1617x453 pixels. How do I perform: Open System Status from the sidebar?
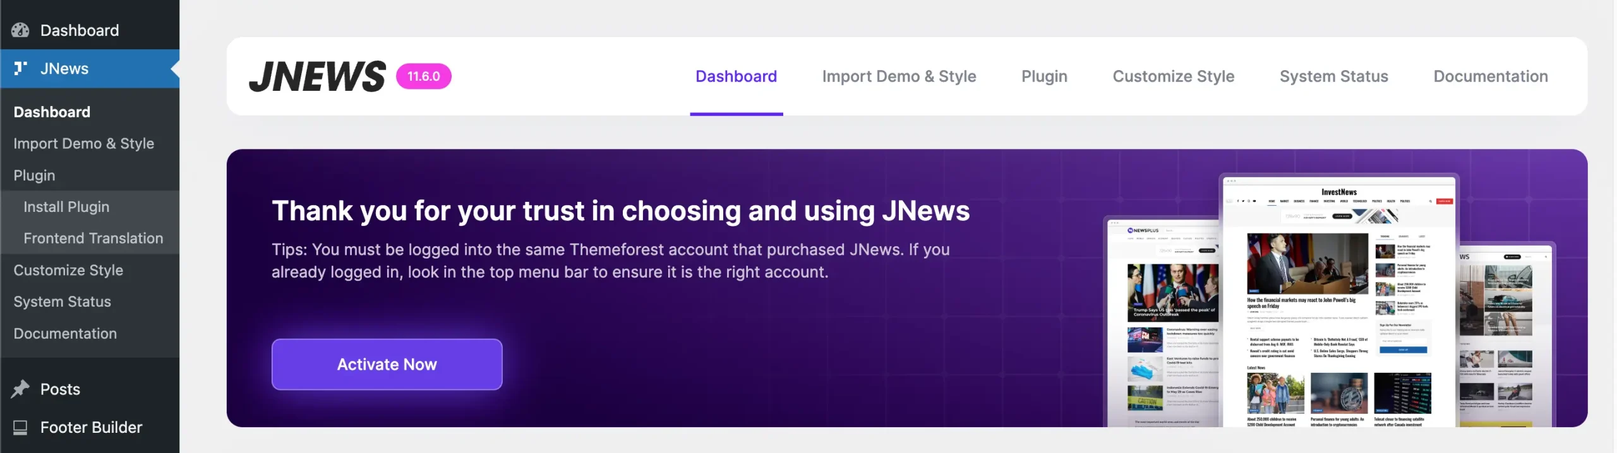(62, 302)
